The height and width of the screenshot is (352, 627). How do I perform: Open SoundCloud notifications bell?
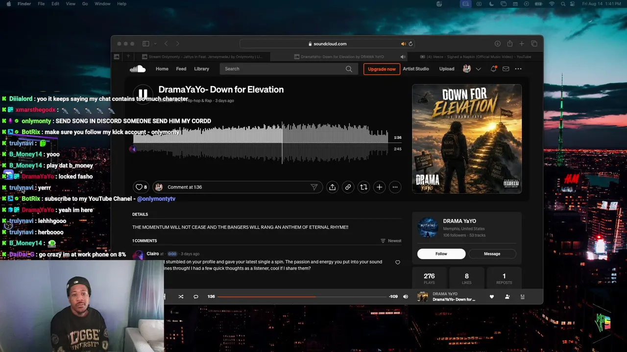493,69
